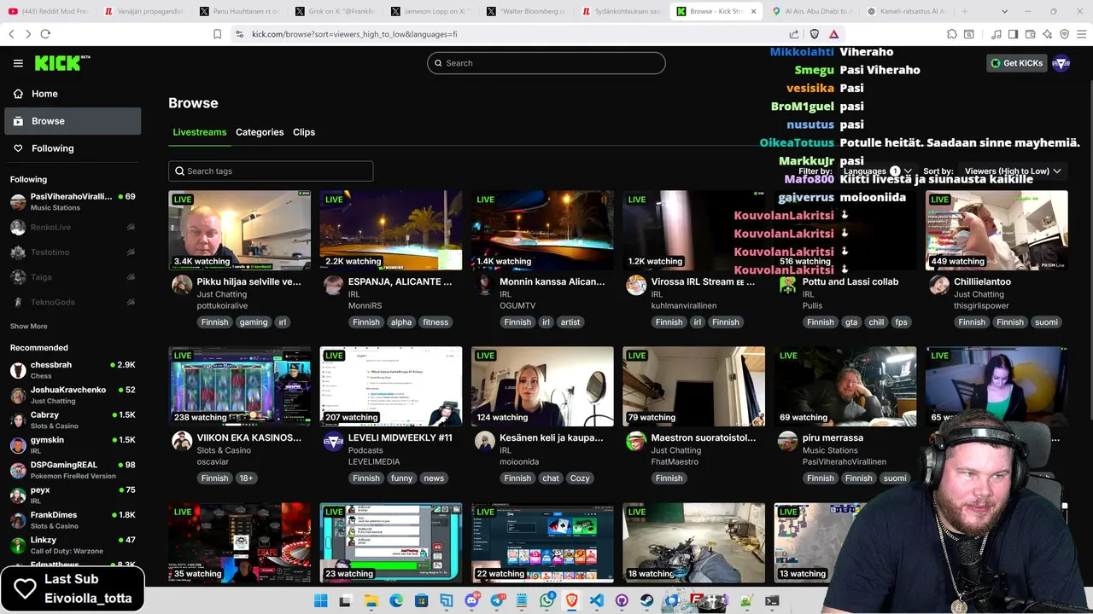Open Pikku hiljaa selville stream thumbnail
The height and width of the screenshot is (614, 1093).
click(x=240, y=230)
